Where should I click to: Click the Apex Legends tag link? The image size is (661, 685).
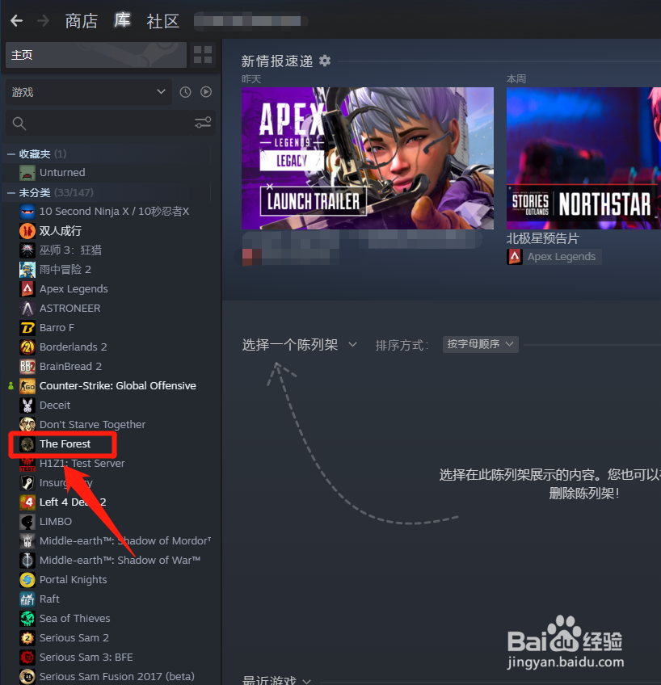point(562,257)
